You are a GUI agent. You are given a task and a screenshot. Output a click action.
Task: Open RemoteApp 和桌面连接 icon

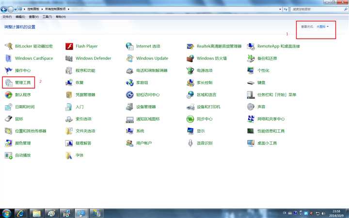click(251, 47)
